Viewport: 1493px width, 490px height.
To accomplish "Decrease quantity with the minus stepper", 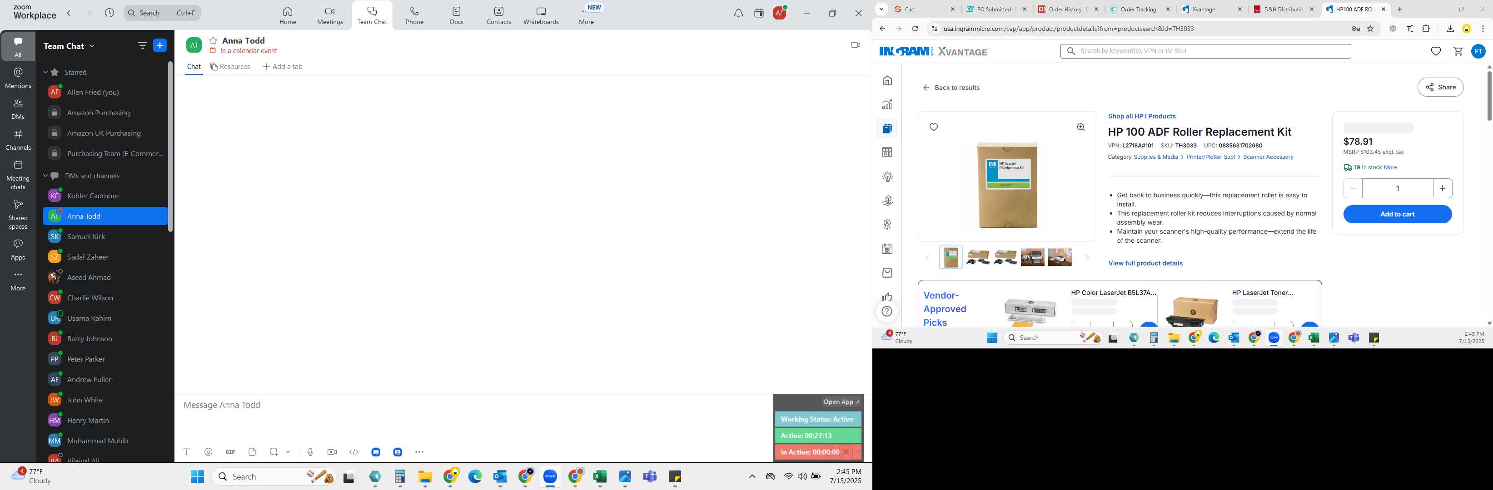I will point(1353,188).
